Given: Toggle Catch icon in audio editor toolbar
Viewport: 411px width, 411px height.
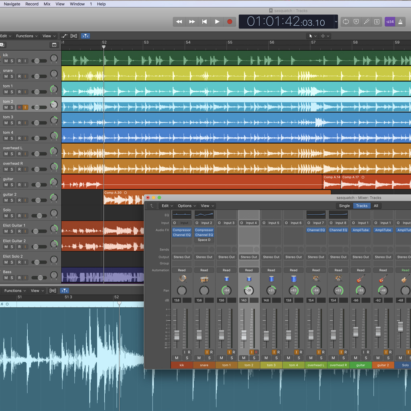Looking at the screenshot, I should (65, 291).
